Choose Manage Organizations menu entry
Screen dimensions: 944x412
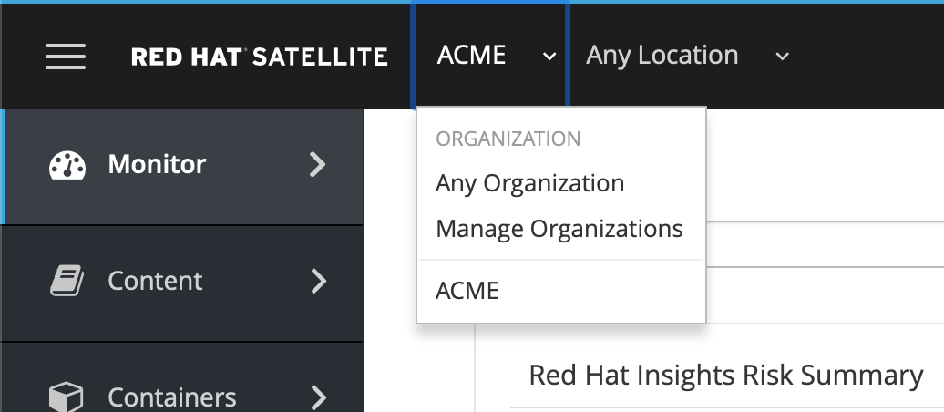[559, 228]
